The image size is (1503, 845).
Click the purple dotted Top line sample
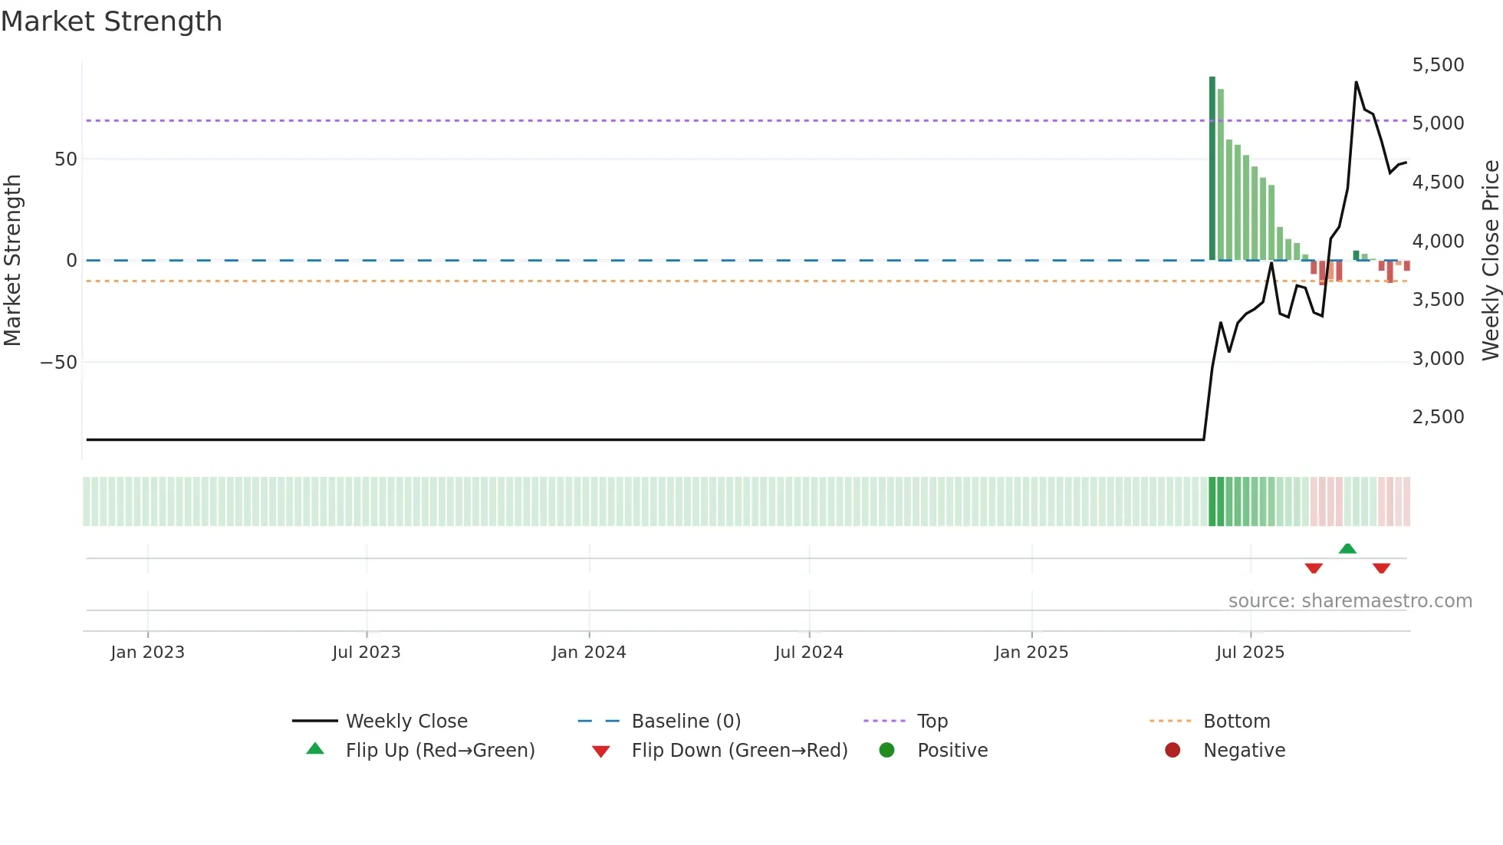click(884, 721)
